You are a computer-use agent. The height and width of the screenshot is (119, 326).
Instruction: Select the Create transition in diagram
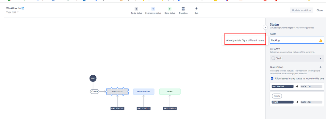coord(95,91)
